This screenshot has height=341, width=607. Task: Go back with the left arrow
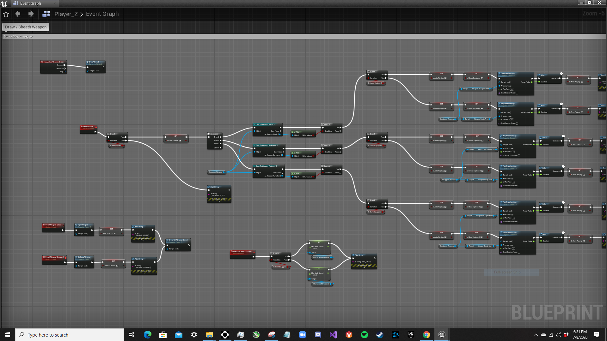[x=18, y=14]
